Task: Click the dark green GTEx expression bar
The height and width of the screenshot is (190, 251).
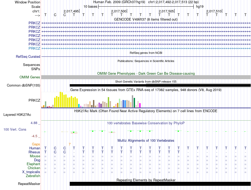Action: pyautogui.click(x=134, y=102)
